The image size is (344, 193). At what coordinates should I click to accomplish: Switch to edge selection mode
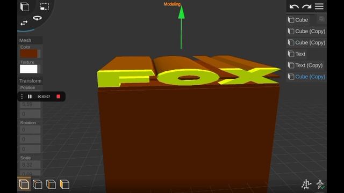[51, 184]
